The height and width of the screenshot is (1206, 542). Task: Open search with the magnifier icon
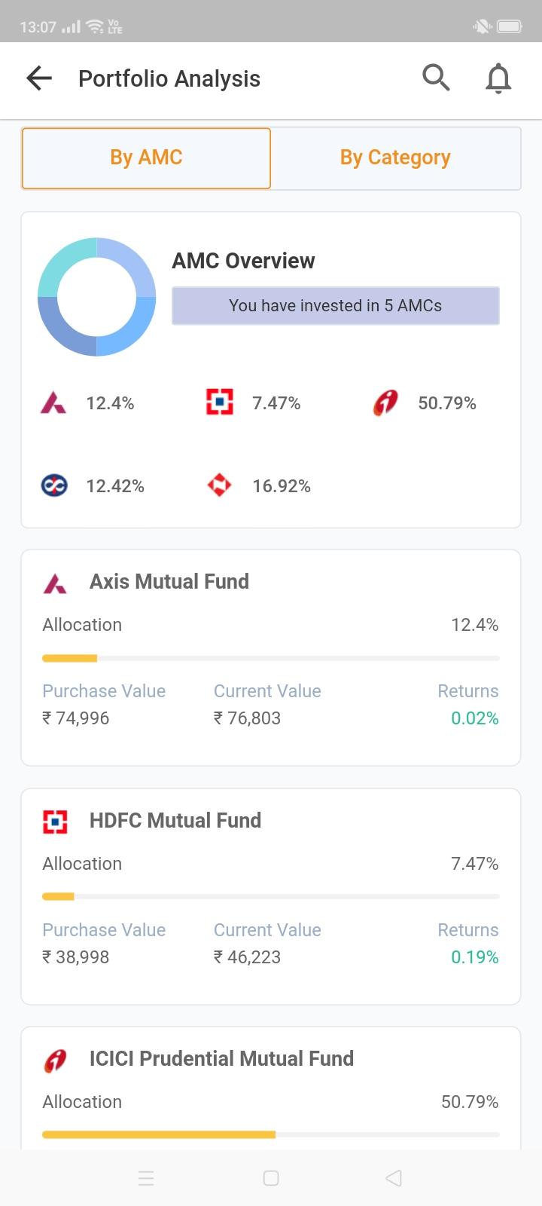[x=436, y=78]
